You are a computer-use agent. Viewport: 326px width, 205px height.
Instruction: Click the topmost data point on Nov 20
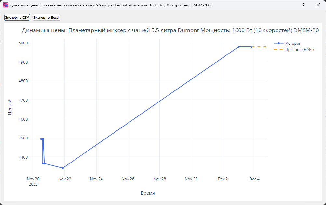42,139
